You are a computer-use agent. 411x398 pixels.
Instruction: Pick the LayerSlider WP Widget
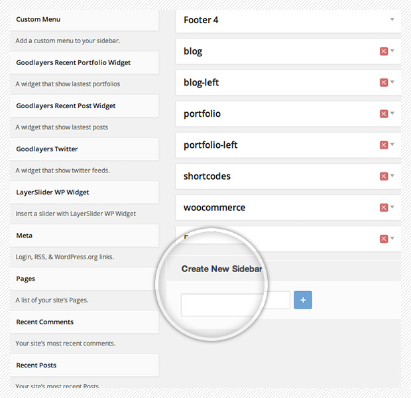tap(84, 192)
